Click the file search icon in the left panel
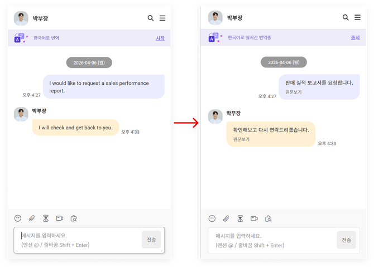374x268 pixels. (74, 218)
